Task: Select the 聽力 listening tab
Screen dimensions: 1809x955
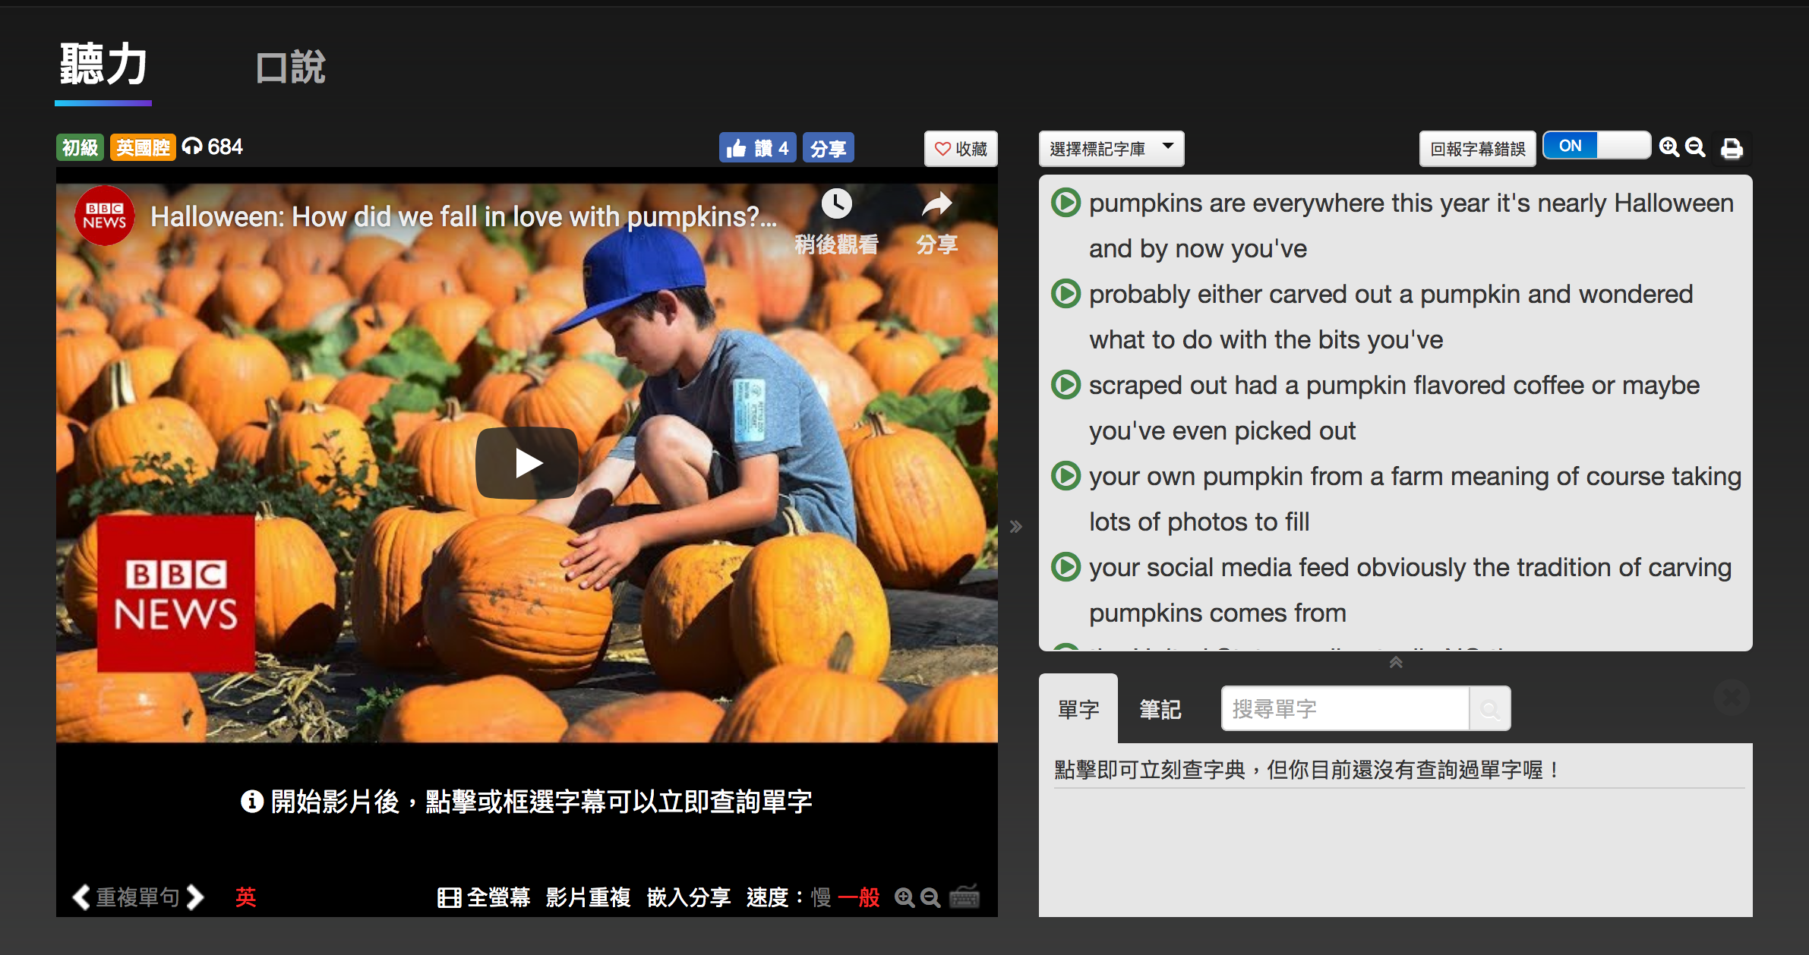Action: coord(103,65)
